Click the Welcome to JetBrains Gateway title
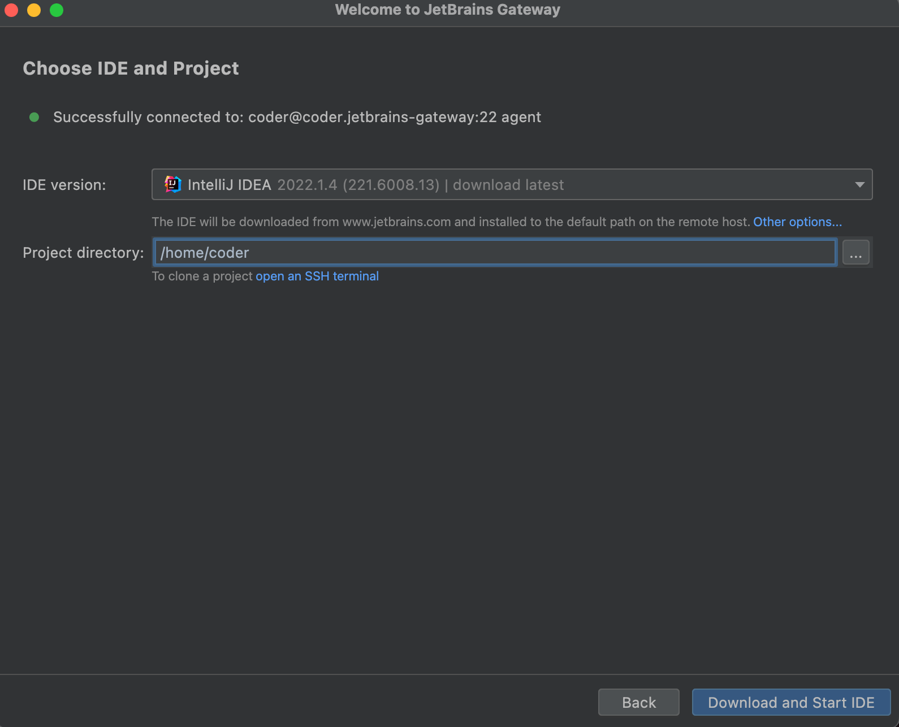This screenshot has height=727, width=899. [x=448, y=10]
